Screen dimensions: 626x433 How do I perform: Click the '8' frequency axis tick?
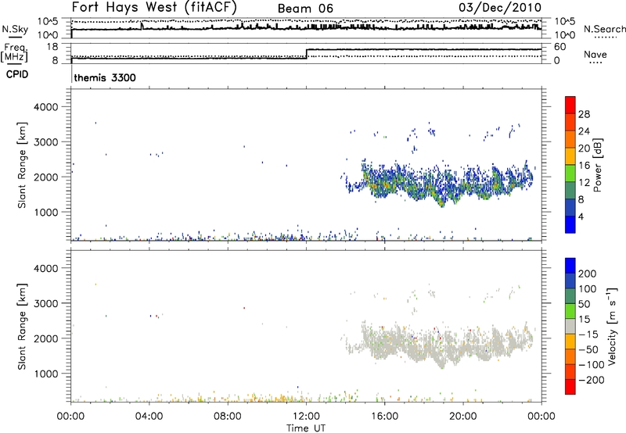[x=55, y=61]
